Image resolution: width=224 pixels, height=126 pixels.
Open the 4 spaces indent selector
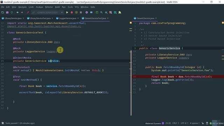(x=195, y=123)
